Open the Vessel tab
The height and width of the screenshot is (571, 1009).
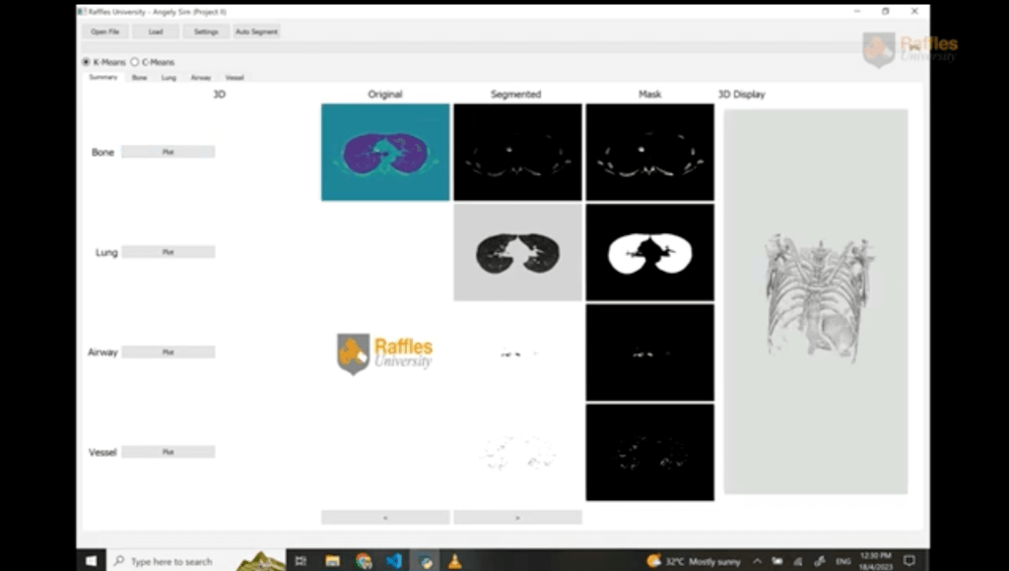pos(235,77)
